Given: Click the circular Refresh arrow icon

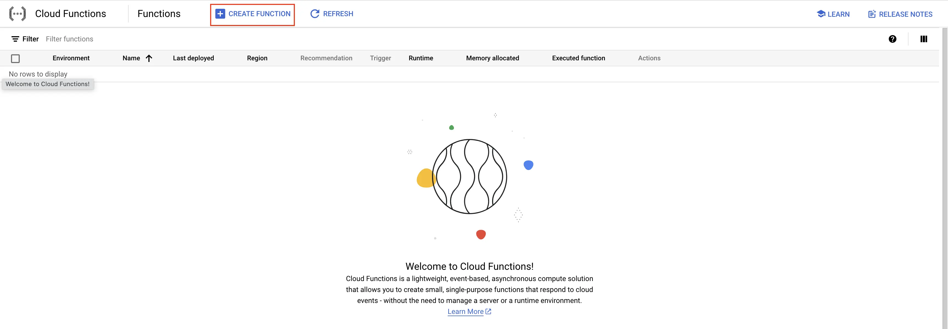Looking at the screenshot, I should (x=315, y=14).
